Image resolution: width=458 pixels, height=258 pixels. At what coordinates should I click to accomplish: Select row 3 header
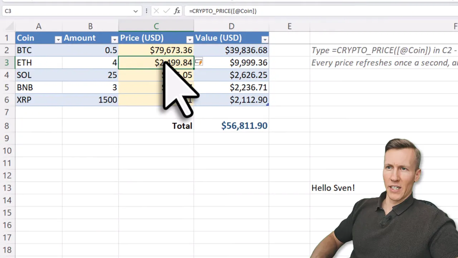[x=7, y=63]
